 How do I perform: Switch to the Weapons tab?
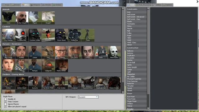(35, 5)
